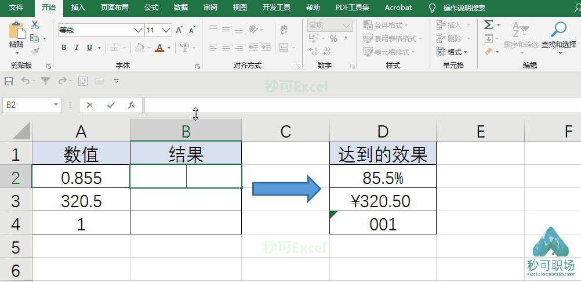581x282 pixels.
Task: Click the phonetic guide wén icon
Action: coord(184,48)
